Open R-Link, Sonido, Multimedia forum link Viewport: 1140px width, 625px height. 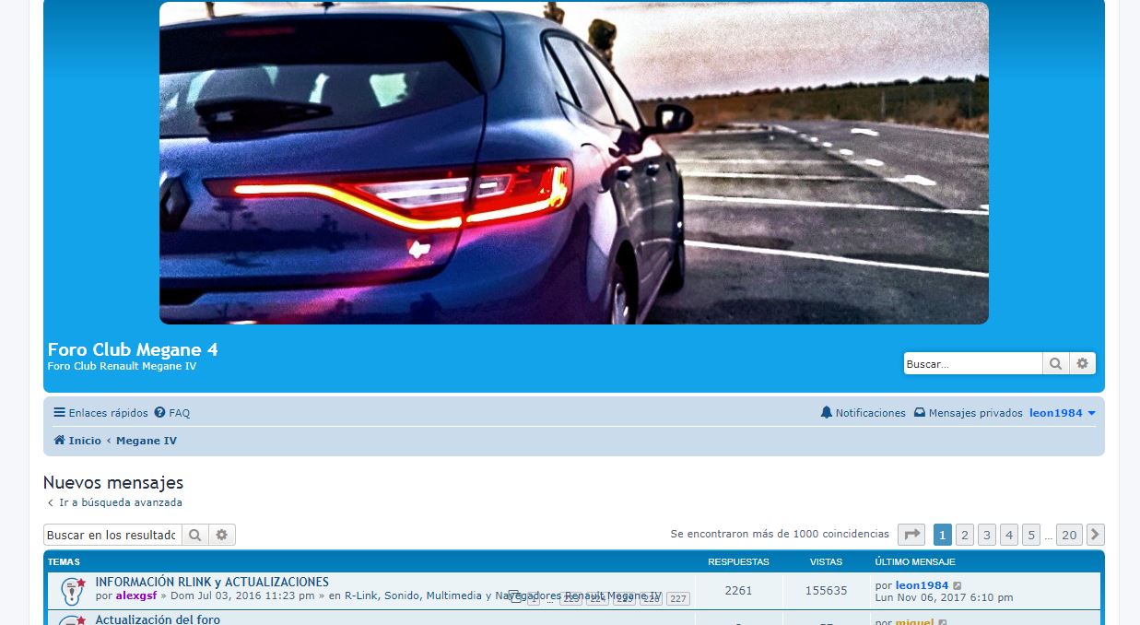[503, 596]
